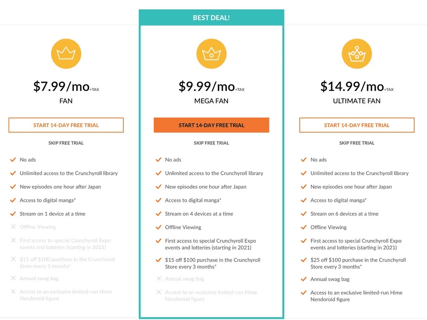Click the check beside Ultimate Fan Annual swag bag

(304, 279)
